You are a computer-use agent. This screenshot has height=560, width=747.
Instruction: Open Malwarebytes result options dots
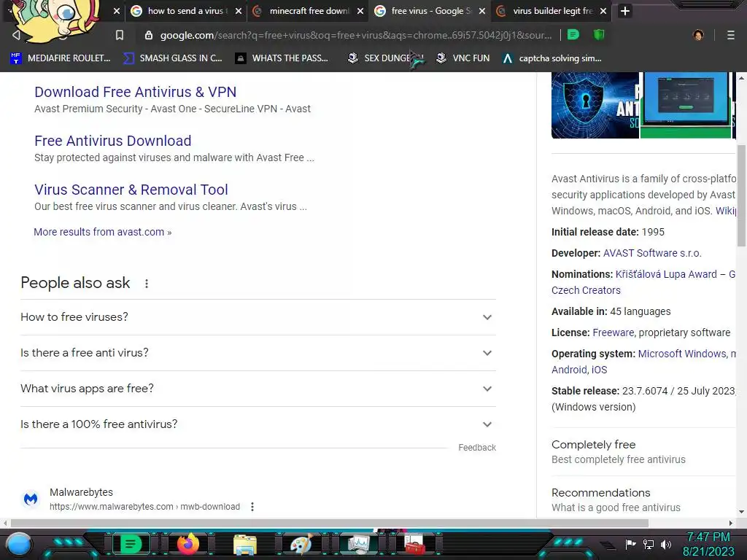(x=252, y=507)
